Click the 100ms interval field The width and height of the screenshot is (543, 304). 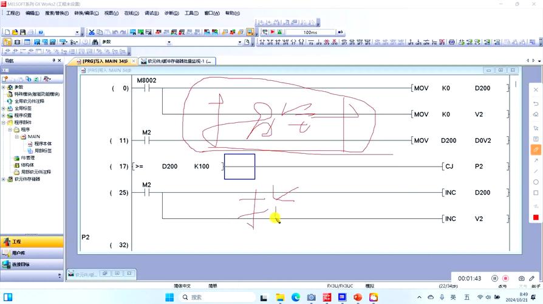[310, 32]
